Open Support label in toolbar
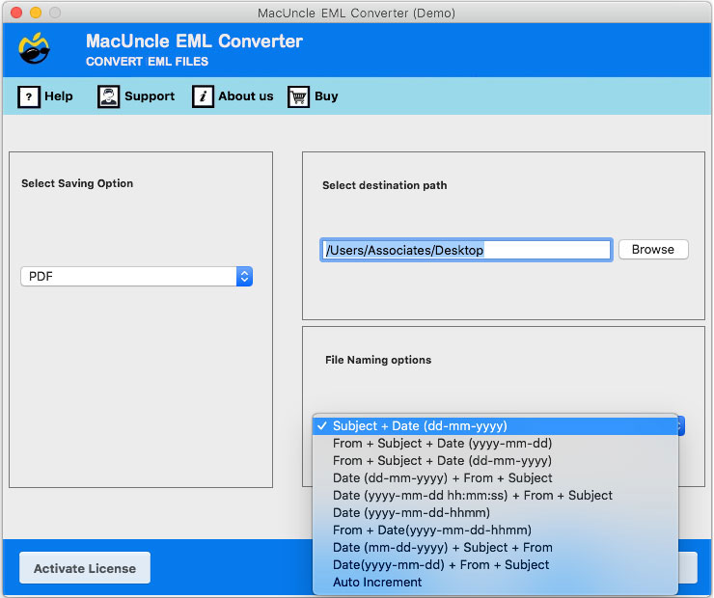The image size is (714, 598). [150, 96]
